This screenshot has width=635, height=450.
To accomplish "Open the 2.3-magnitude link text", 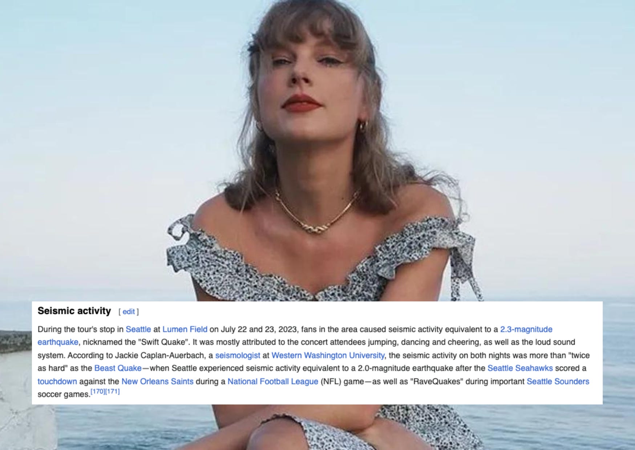I will 526,329.
